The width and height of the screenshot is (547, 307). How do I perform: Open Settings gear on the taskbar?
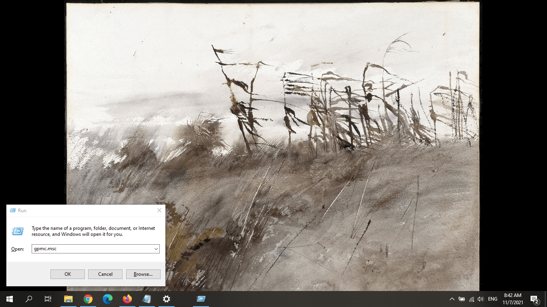click(167, 299)
